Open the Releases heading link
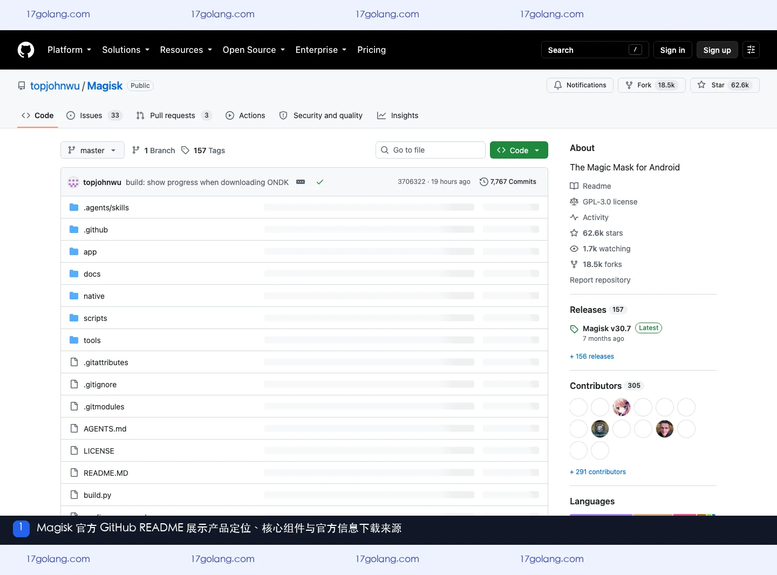 click(x=588, y=310)
